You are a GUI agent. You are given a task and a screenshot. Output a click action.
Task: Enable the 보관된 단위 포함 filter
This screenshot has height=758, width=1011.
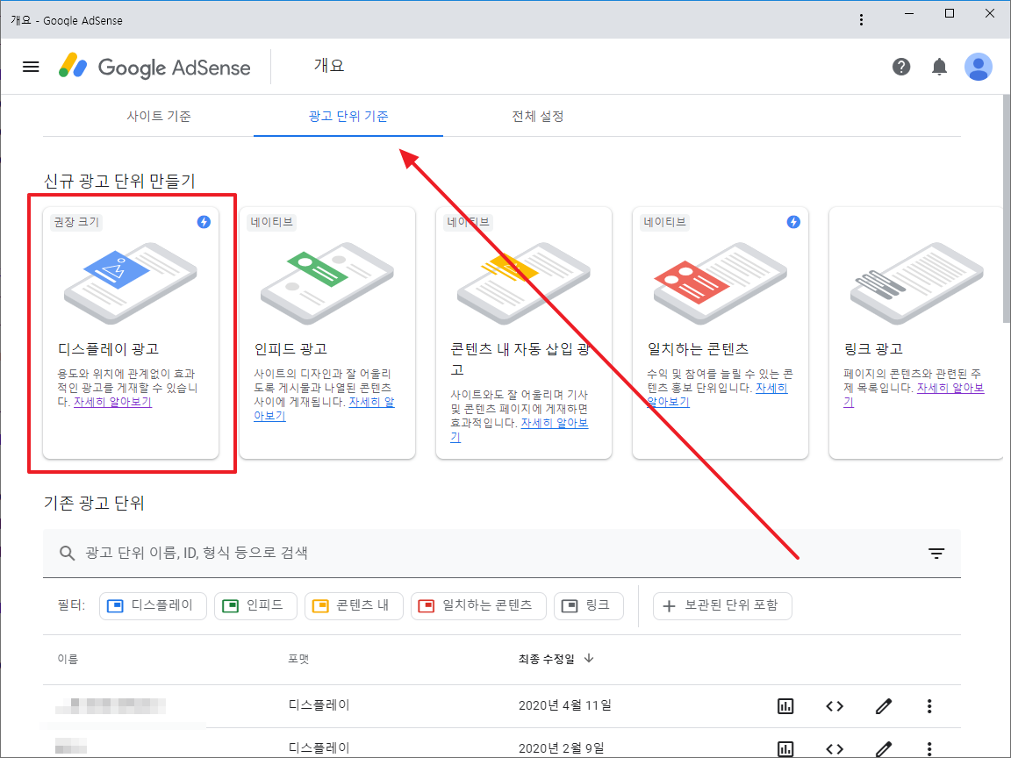pos(722,606)
